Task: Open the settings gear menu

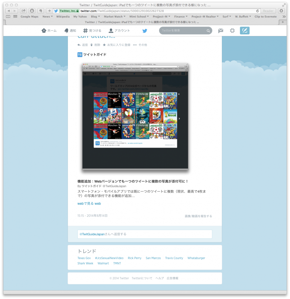Action: [232, 30]
